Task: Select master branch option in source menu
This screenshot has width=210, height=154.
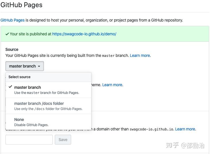Action: 48,90
